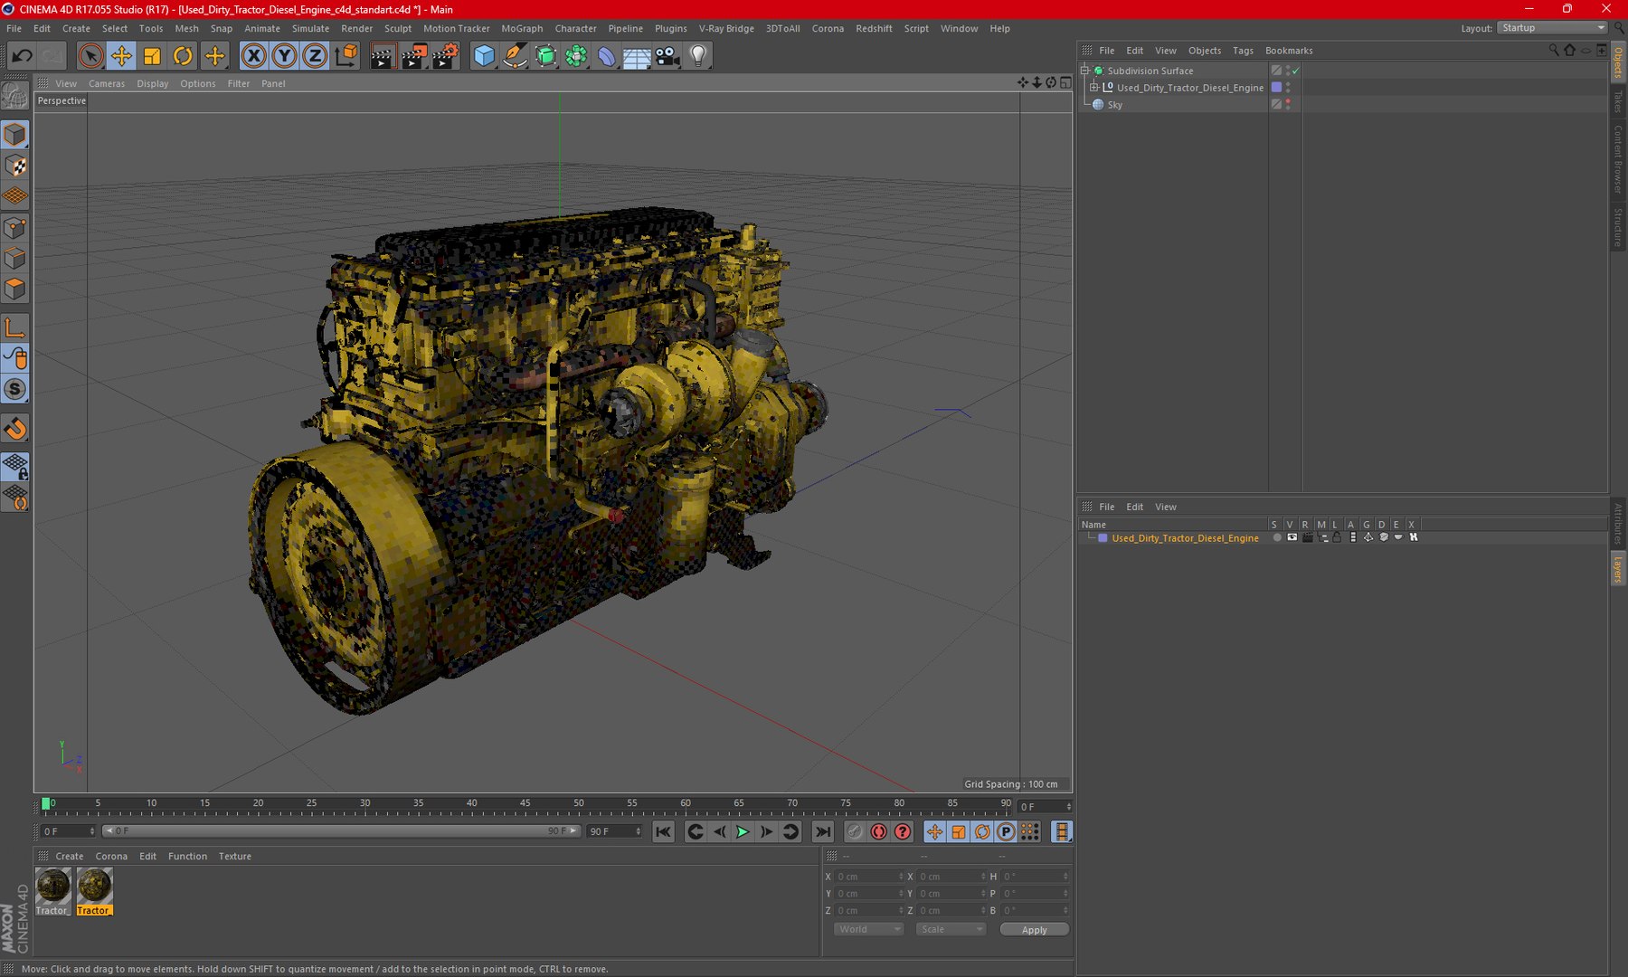Click the Make Editable icon

(x=15, y=95)
